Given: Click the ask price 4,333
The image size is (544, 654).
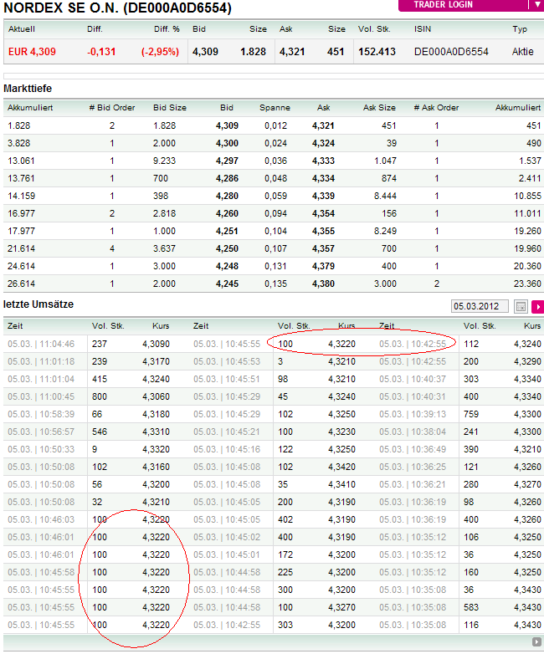Looking at the screenshot, I should click(324, 161).
